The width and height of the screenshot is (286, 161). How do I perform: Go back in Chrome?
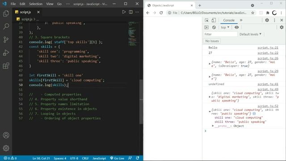tap(148, 13)
